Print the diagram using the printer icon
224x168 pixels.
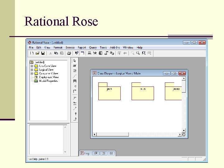(69, 53)
